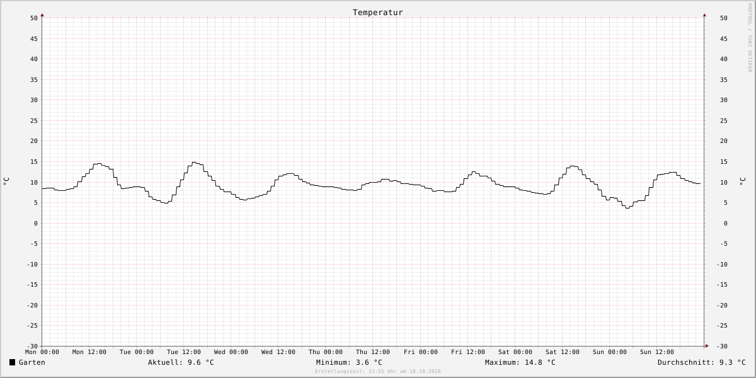The image size is (756, 378).
Task: Click the '25' label on right axis
Action: 723,121
